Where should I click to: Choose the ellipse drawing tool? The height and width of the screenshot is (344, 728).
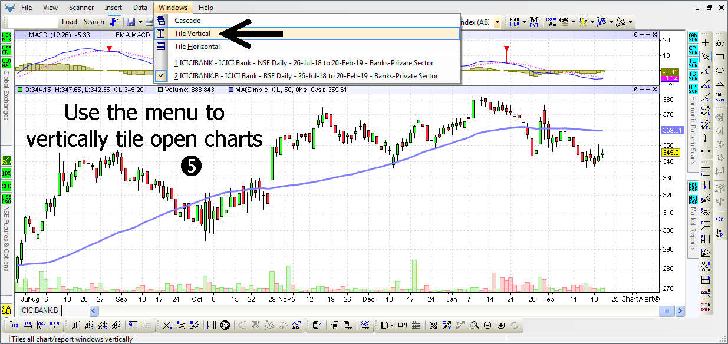coord(720,70)
